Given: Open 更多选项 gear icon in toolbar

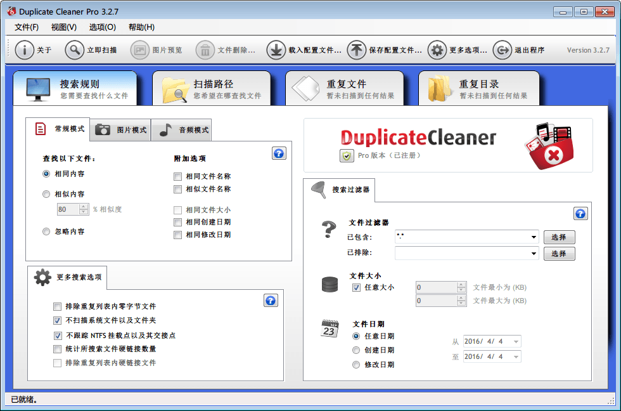Looking at the screenshot, I should point(437,50).
